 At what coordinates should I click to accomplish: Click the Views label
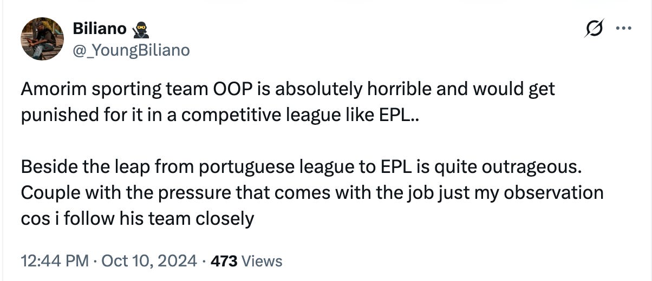pyautogui.click(x=262, y=262)
